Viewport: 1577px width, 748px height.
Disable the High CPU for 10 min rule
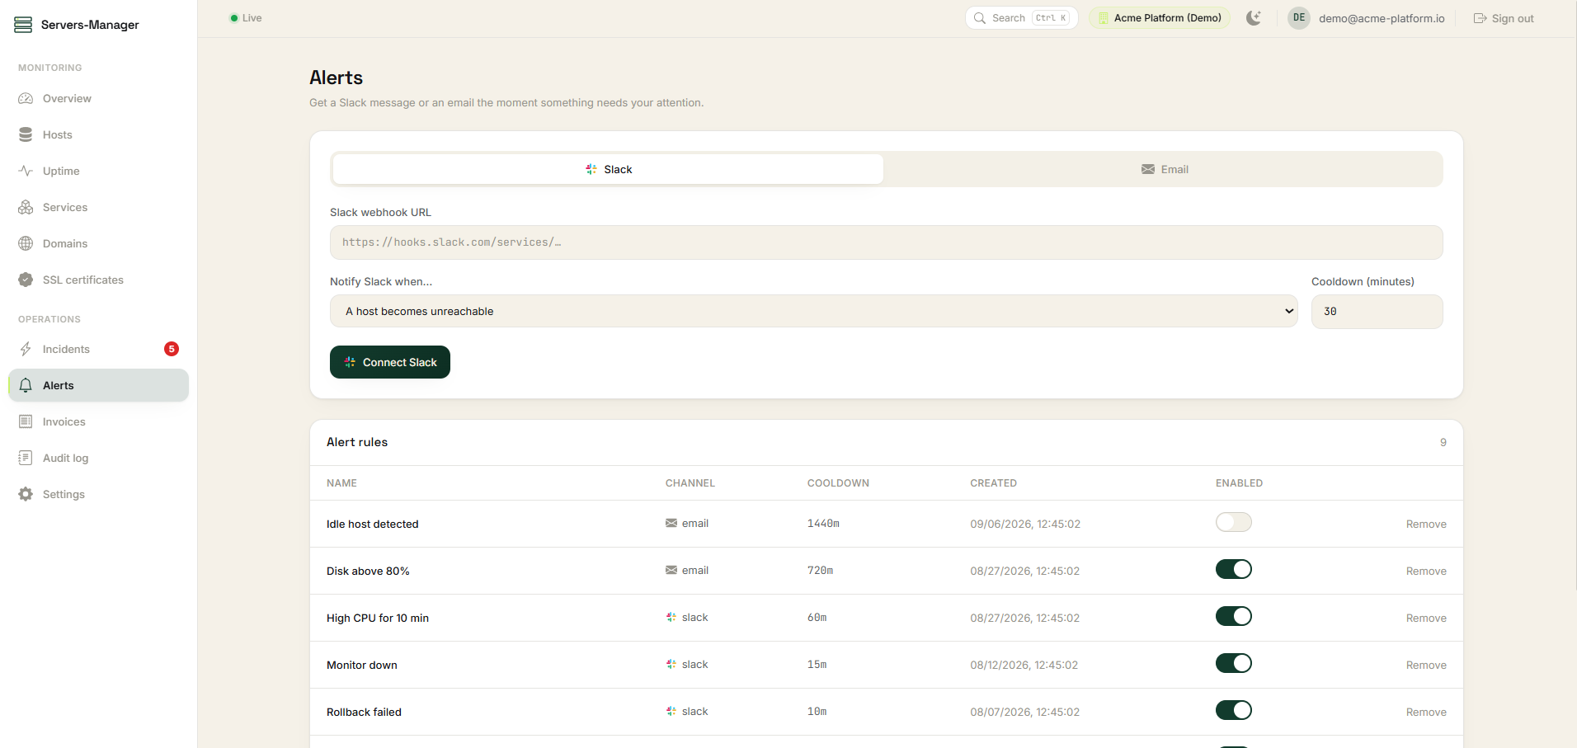click(x=1233, y=617)
